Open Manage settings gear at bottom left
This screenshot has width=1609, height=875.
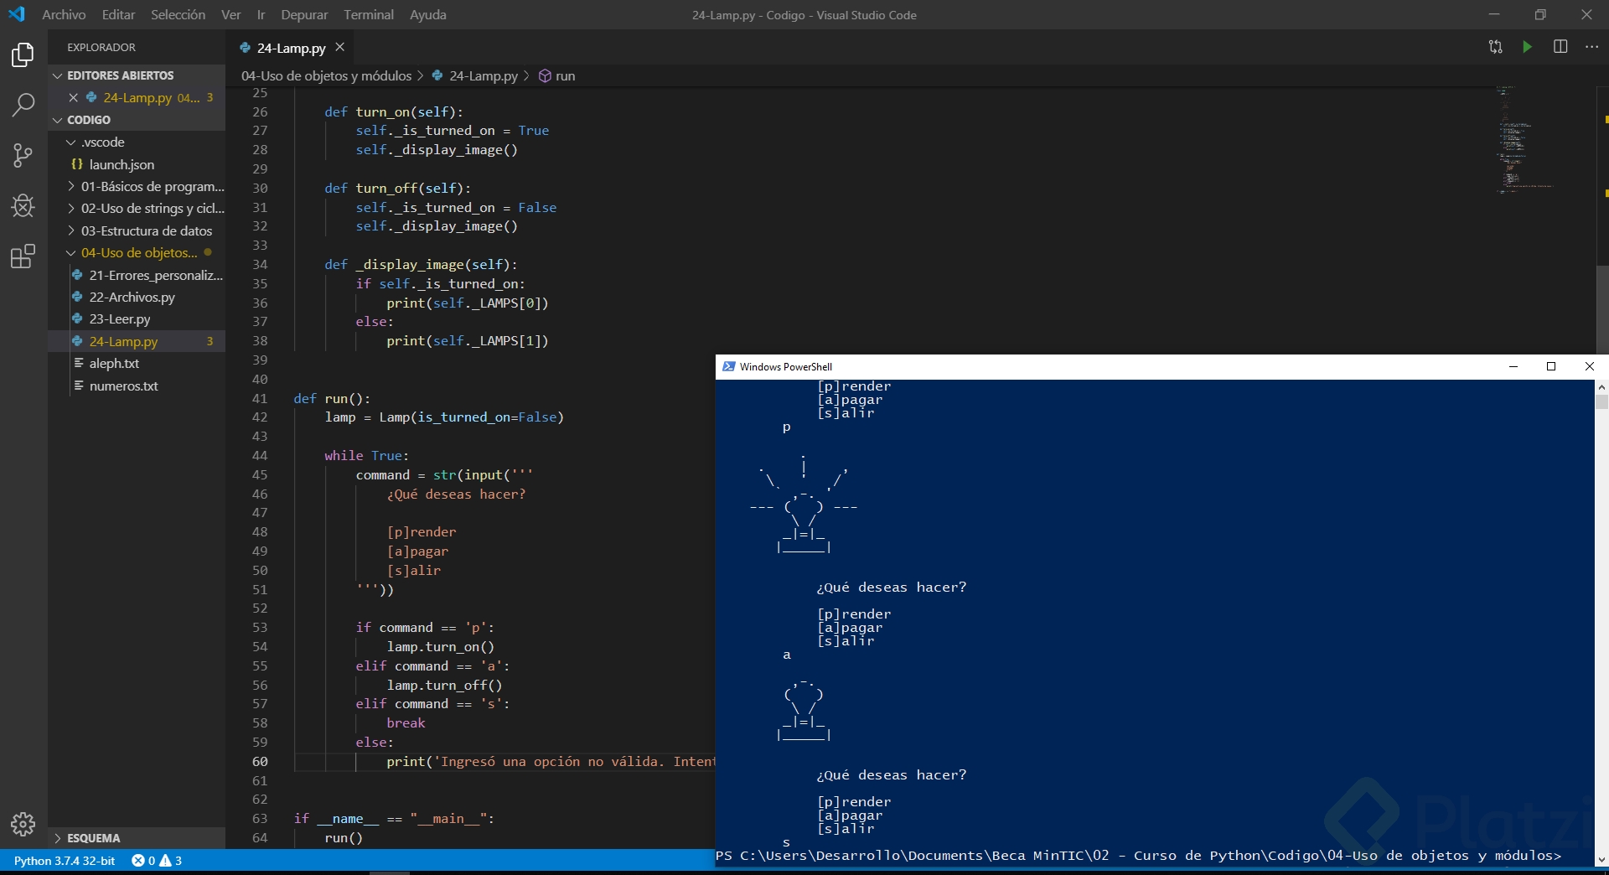(x=23, y=825)
